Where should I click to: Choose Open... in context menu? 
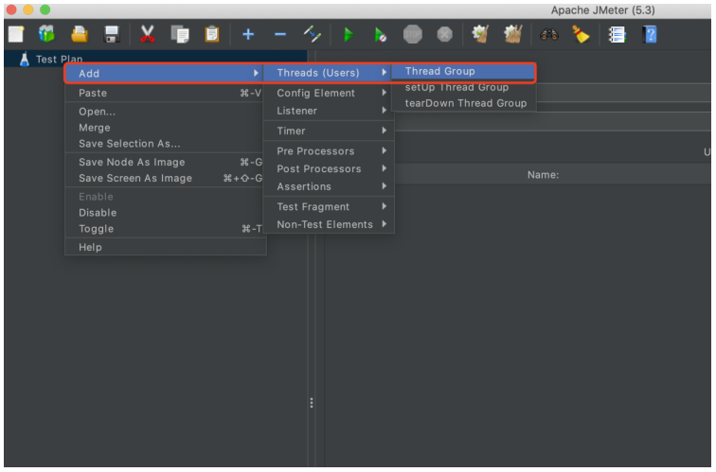click(166, 112)
